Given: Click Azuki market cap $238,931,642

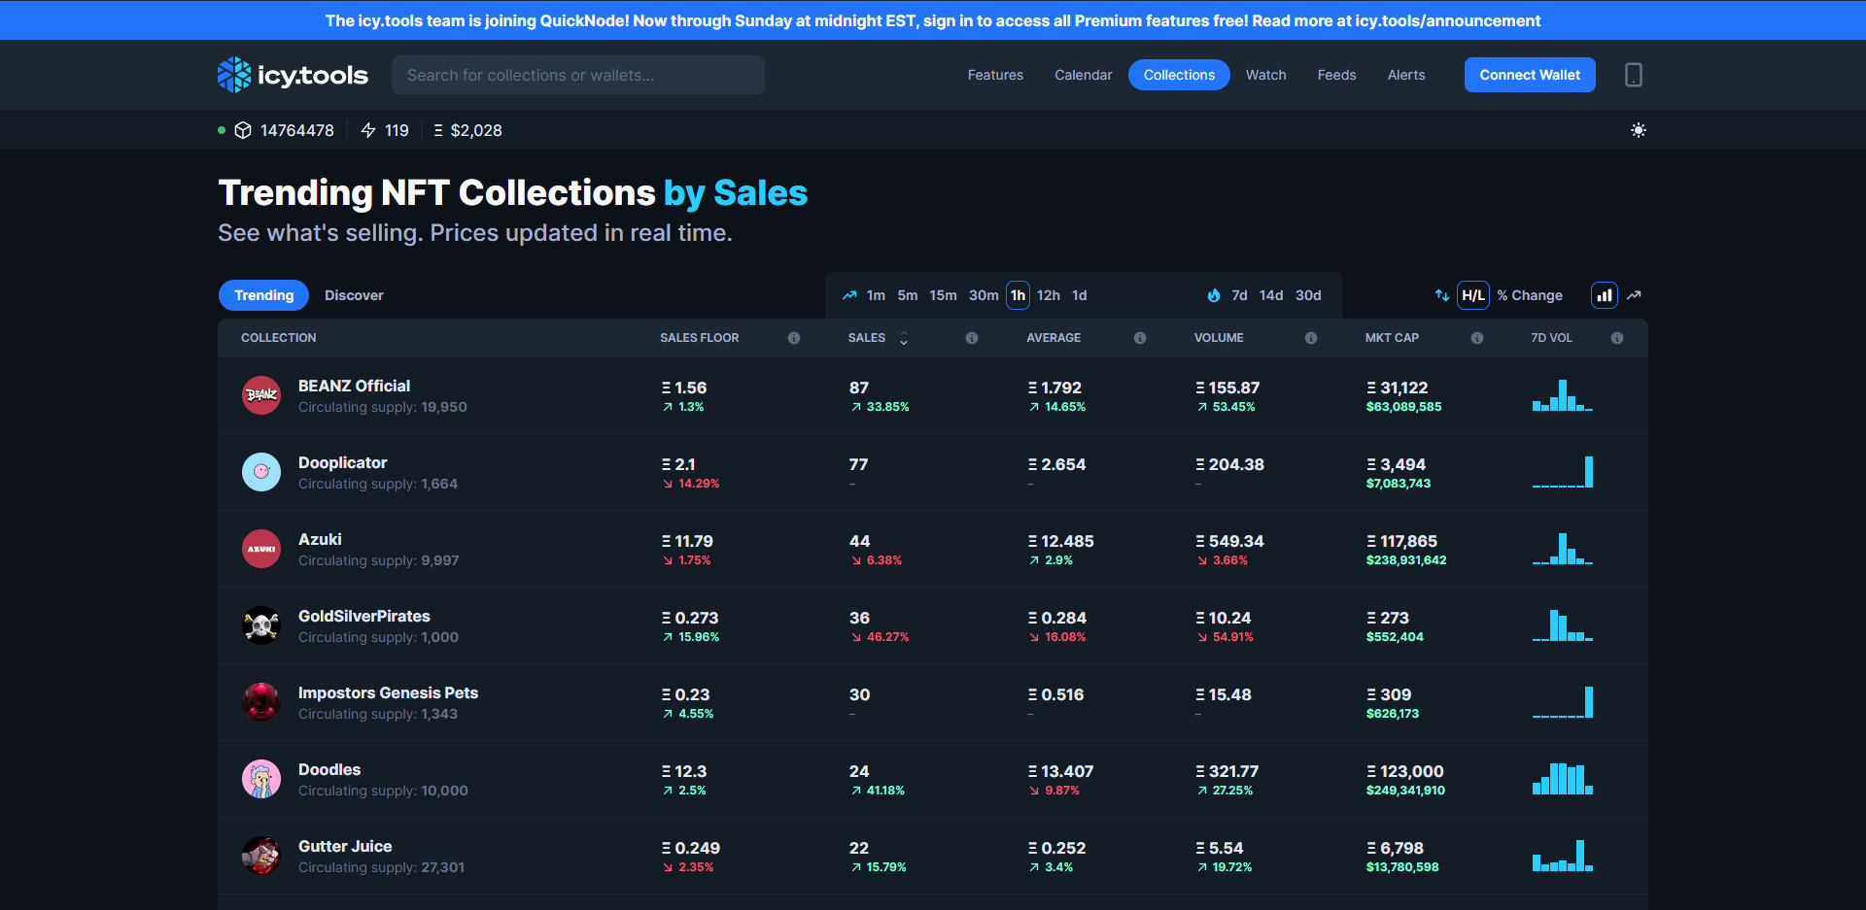Looking at the screenshot, I should [1406, 560].
